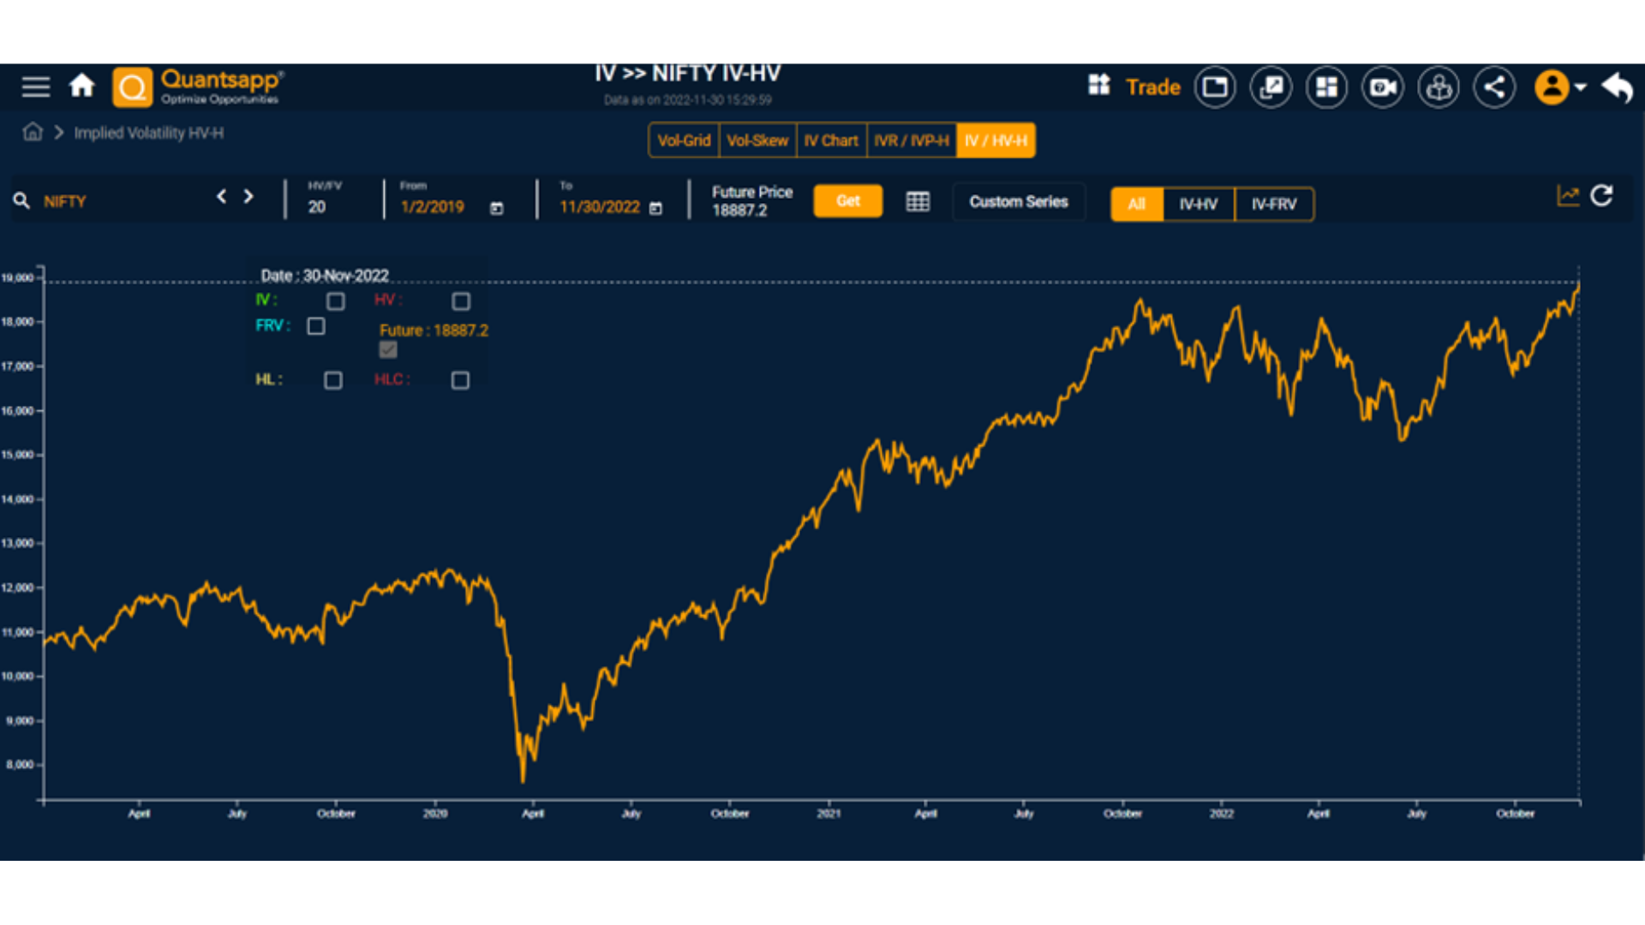The image size is (1645, 925).
Task: Click the video recorder icon
Action: (x=1383, y=87)
